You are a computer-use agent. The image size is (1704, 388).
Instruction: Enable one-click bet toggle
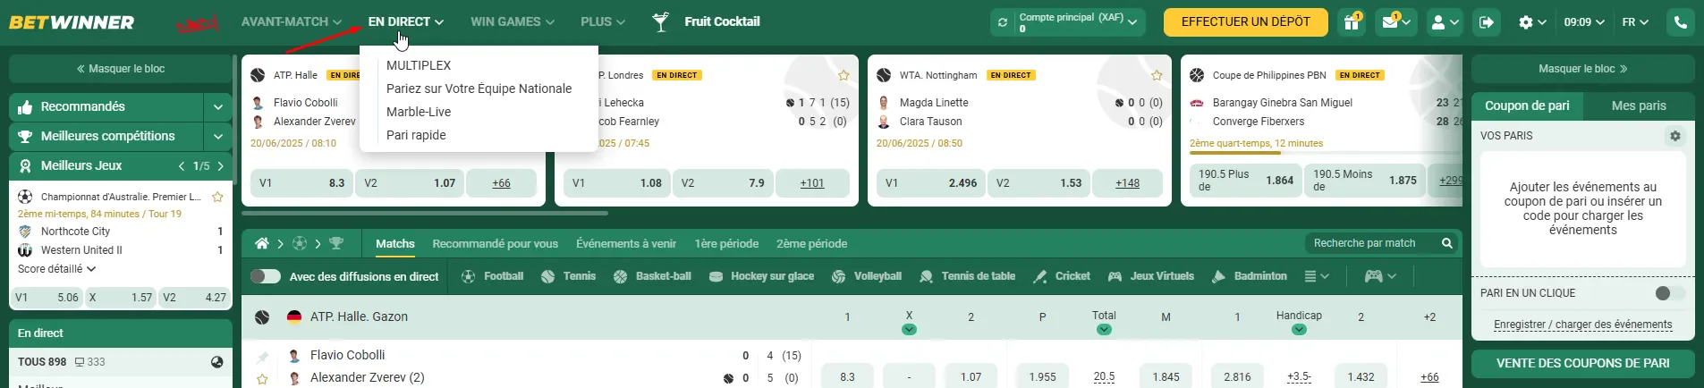click(x=1669, y=293)
